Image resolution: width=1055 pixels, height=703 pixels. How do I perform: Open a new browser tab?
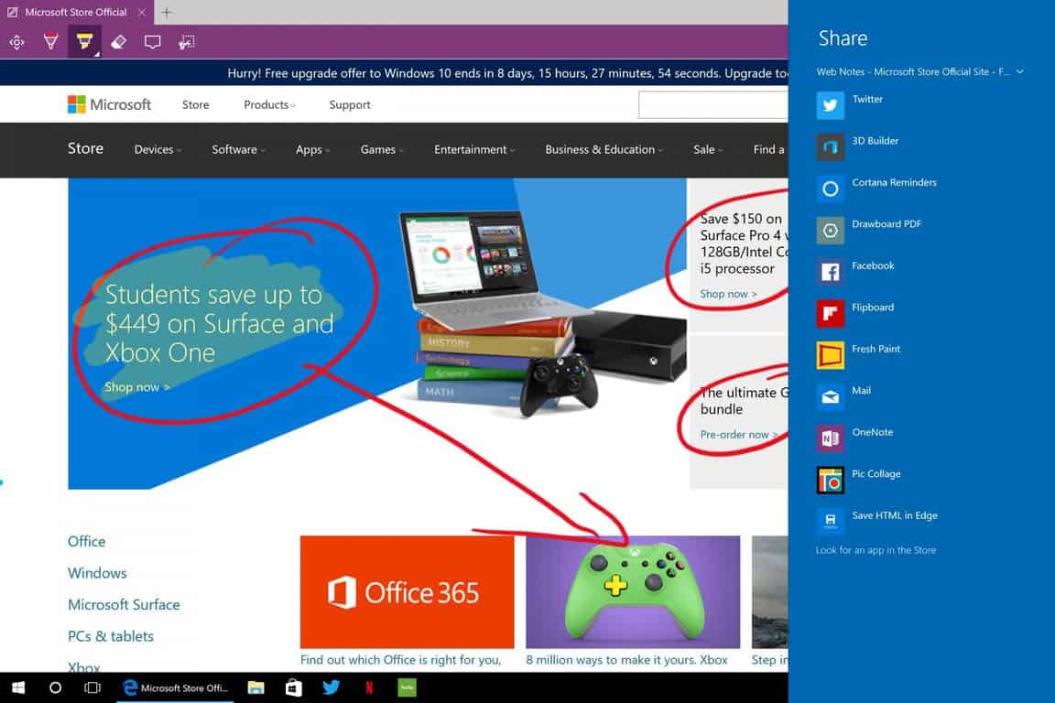pyautogui.click(x=167, y=12)
